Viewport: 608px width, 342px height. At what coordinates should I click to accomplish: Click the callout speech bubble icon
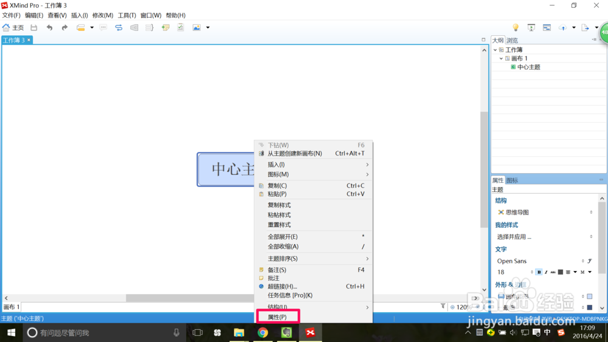click(103, 27)
